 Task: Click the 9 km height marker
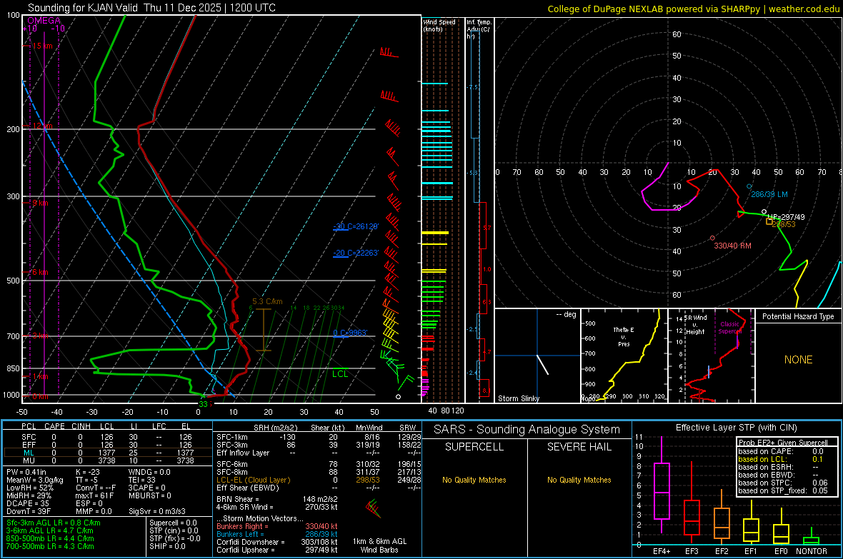[x=40, y=203]
